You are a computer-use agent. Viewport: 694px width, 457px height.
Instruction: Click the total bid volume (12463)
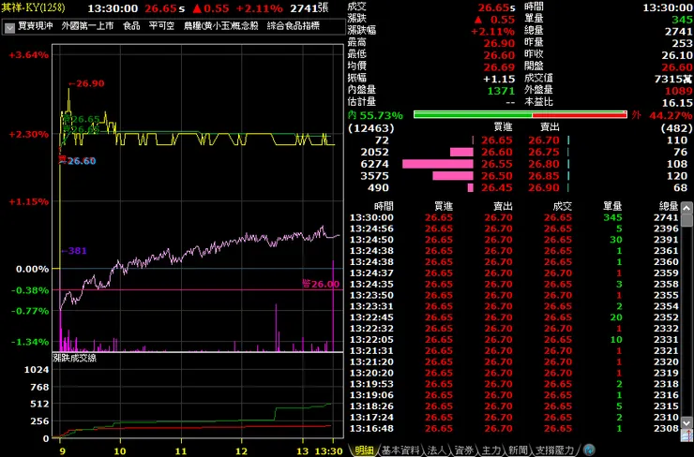(x=370, y=128)
